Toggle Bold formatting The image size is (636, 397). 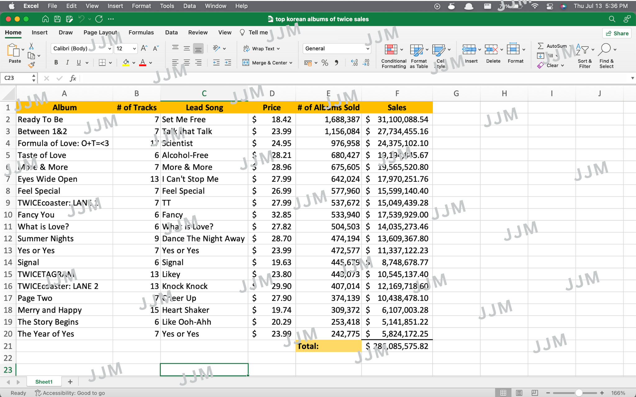[x=56, y=63]
